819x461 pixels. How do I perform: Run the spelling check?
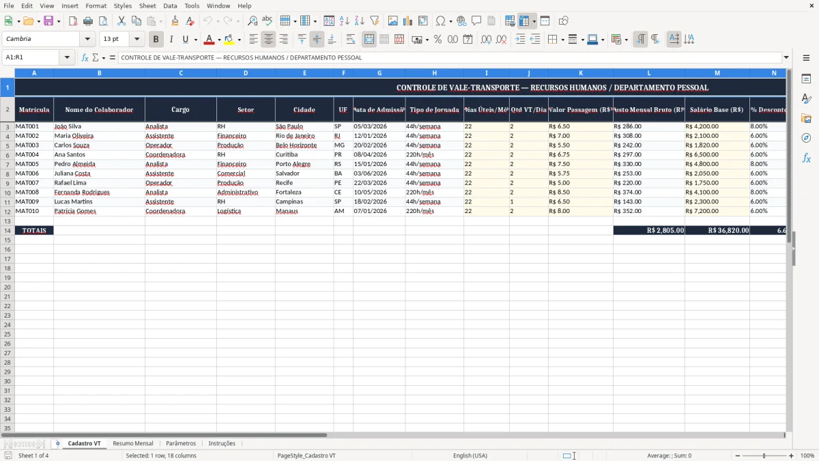(x=268, y=21)
